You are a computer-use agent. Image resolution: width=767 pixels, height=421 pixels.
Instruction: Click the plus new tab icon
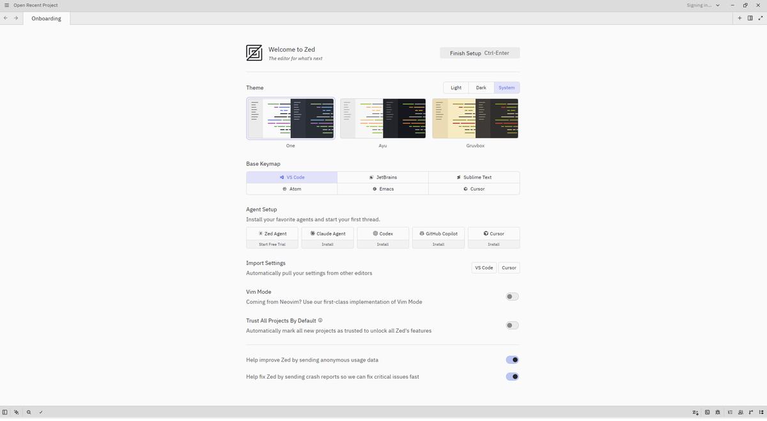pyautogui.click(x=740, y=18)
